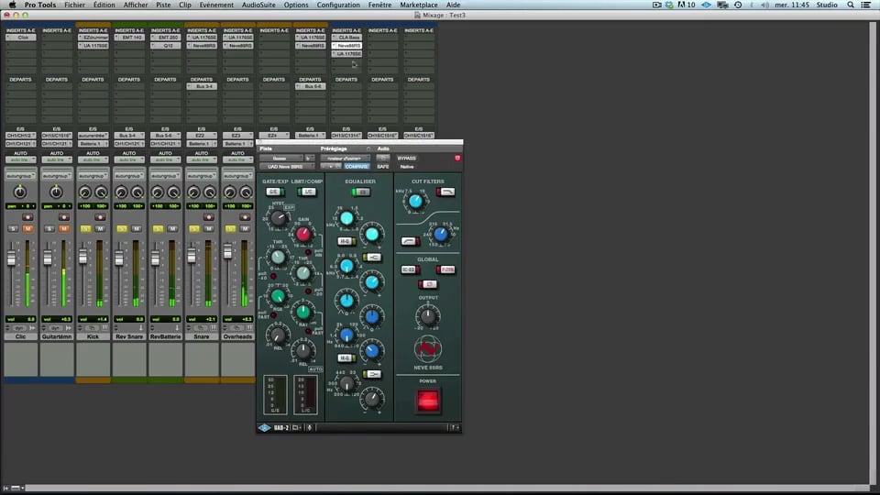
Task: Click the Neve 88RS logo
Action: (x=428, y=349)
